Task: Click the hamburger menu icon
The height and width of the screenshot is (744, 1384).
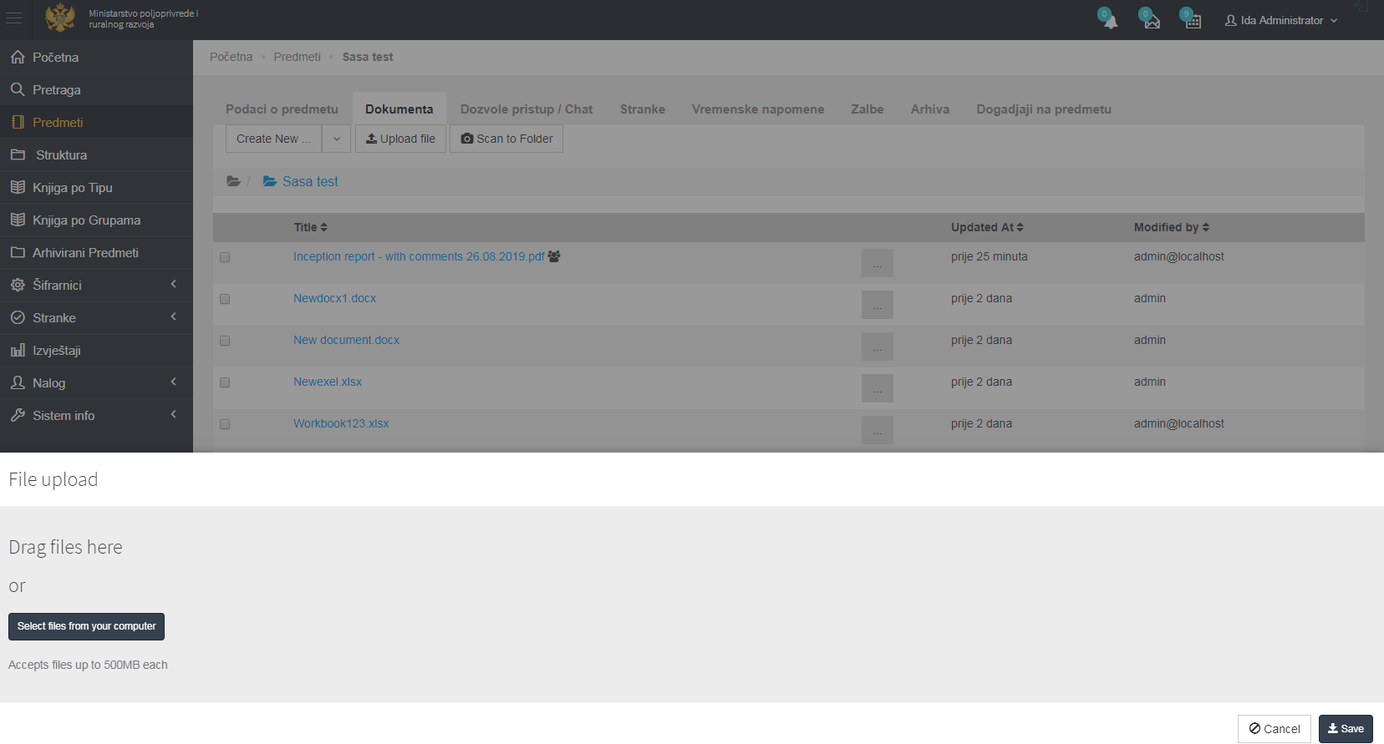Action: coord(14,18)
